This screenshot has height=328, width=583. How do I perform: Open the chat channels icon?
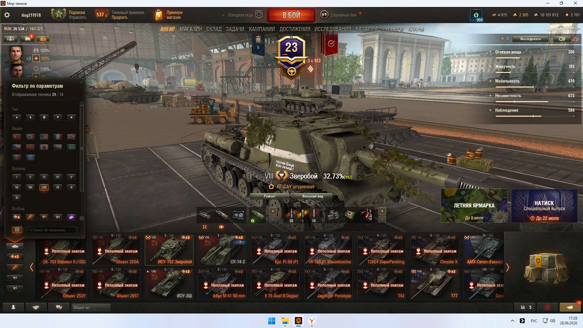click(x=59, y=307)
